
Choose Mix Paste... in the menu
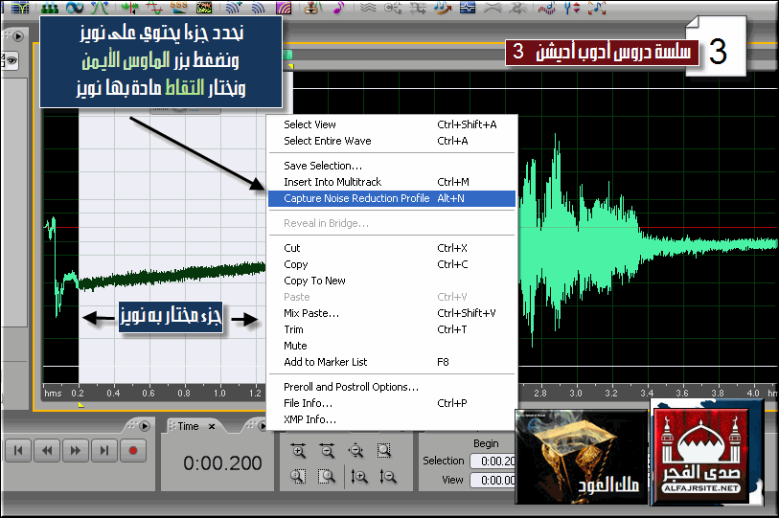[x=392, y=313]
